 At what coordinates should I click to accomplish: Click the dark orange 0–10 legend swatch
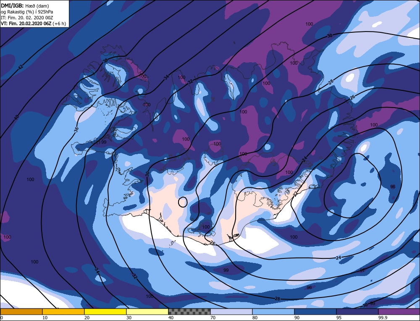(x=21, y=311)
